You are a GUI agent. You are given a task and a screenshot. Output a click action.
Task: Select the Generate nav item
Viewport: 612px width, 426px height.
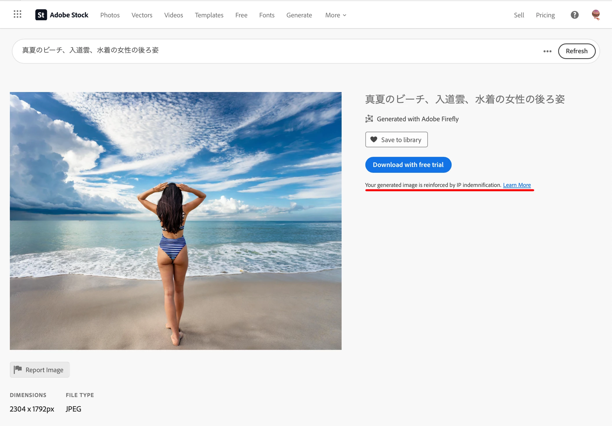click(299, 15)
